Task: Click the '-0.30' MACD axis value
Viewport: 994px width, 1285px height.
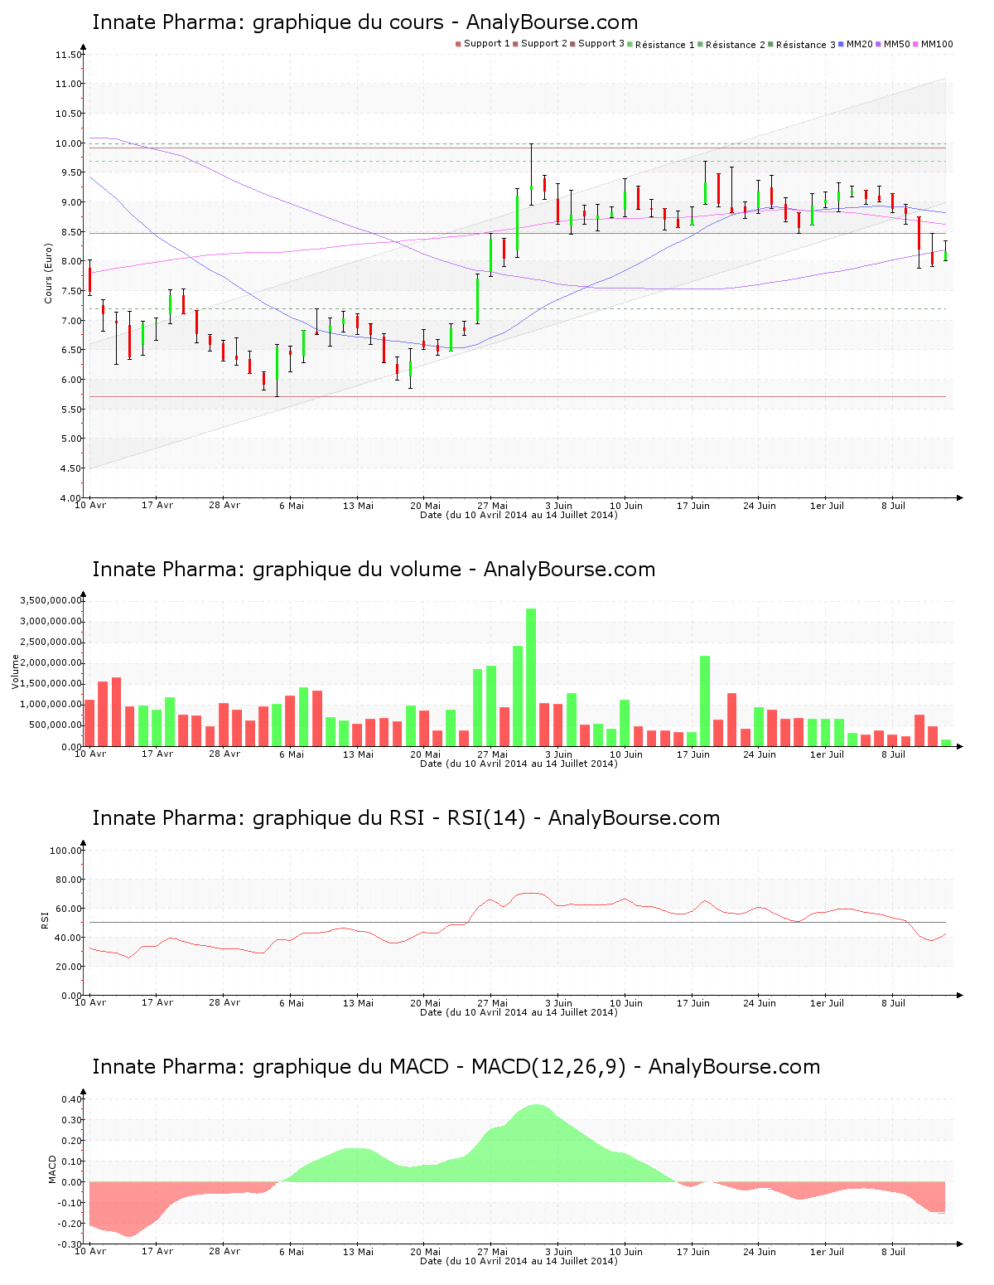Action: coord(69,1244)
